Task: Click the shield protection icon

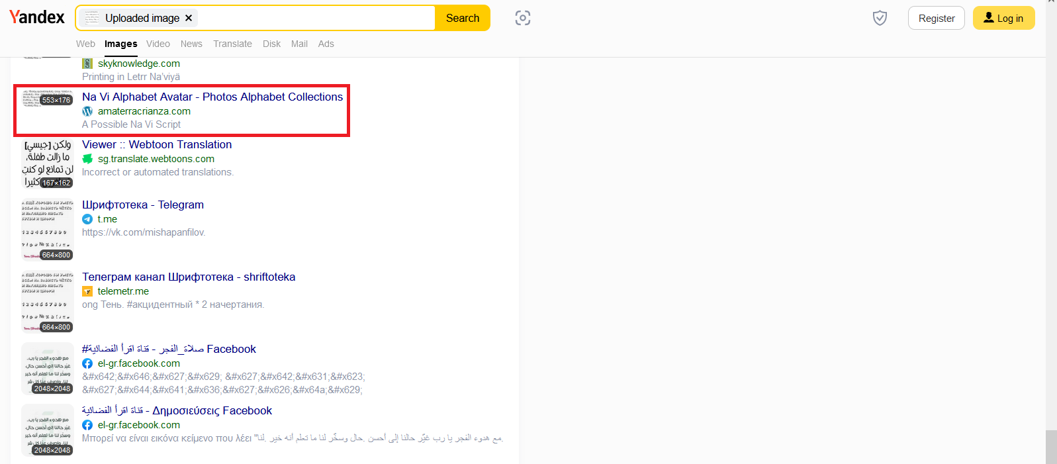Action: pos(880,18)
